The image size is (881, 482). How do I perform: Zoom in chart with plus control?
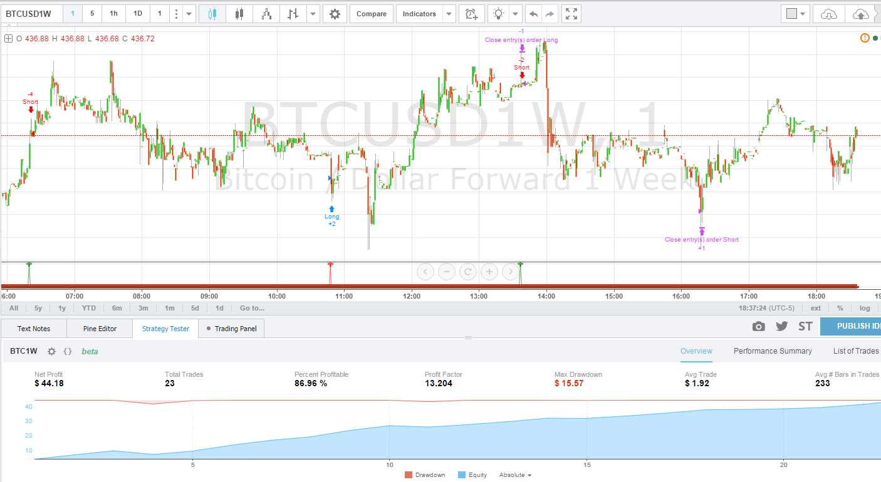pyautogui.click(x=489, y=272)
